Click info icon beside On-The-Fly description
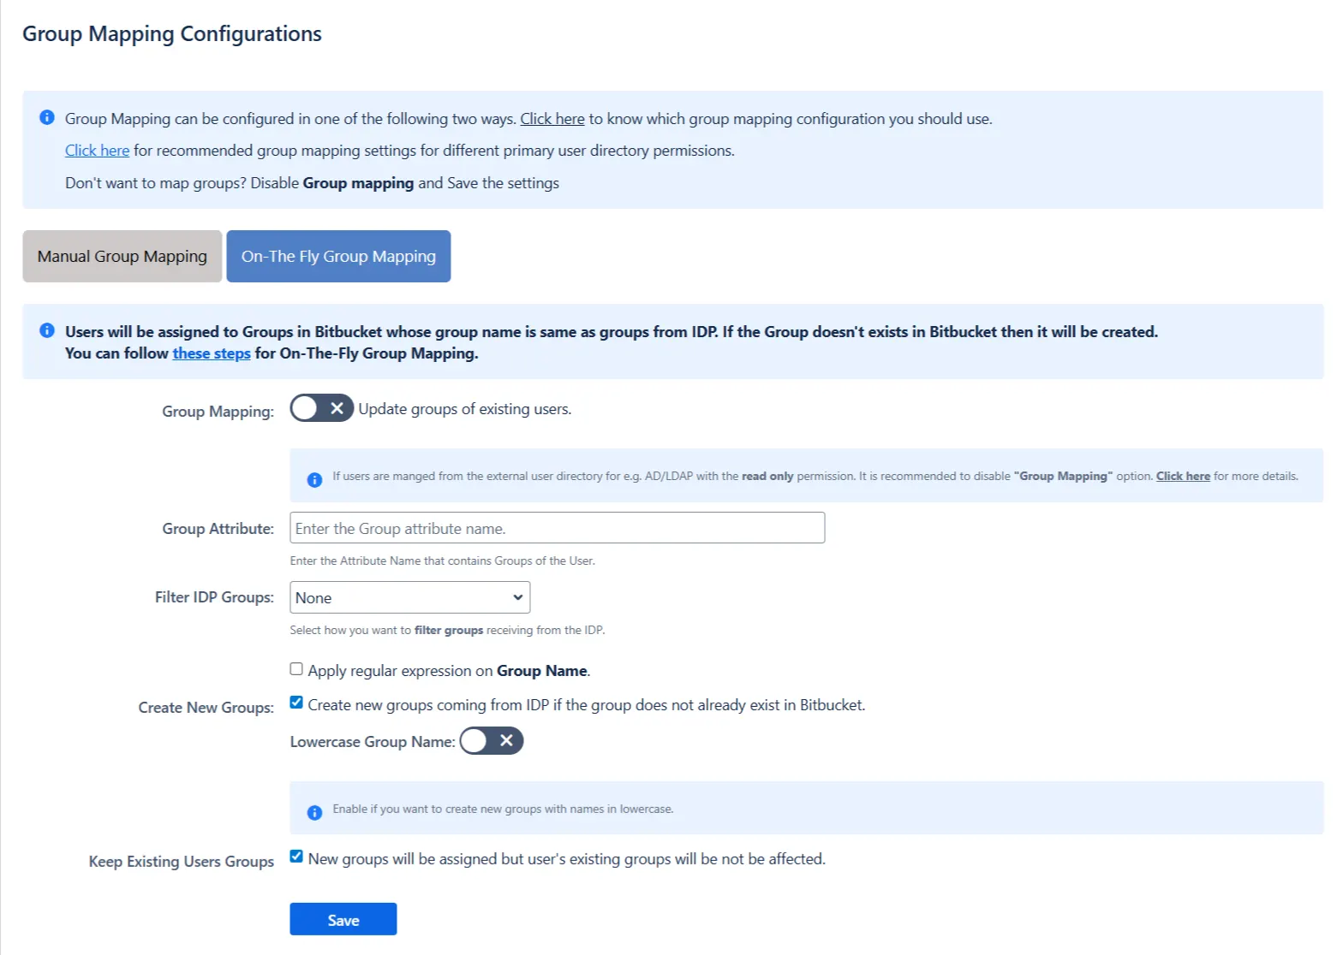This screenshot has height=955, width=1343. [47, 331]
